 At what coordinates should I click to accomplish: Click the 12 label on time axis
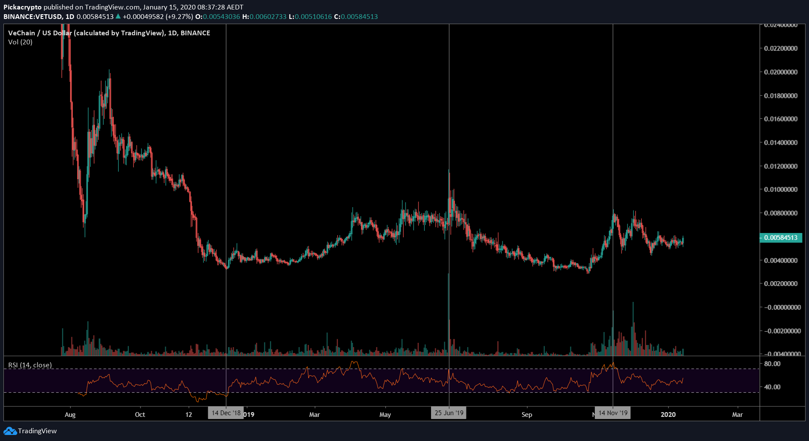pos(189,415)
